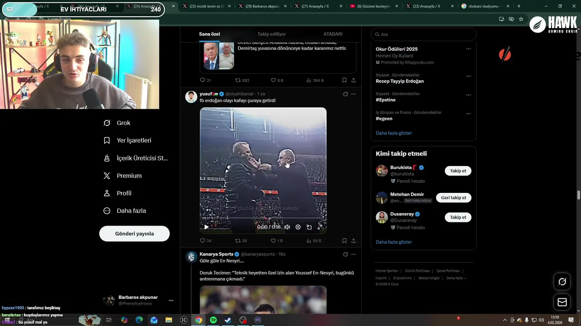
Task: Open Kanarya Sports profile avatar
Action: pos(191,257)
